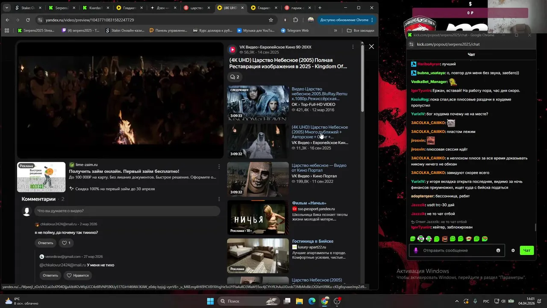
Task: Open Фильм «Ничья» ad link
Action: click(309, 203)
